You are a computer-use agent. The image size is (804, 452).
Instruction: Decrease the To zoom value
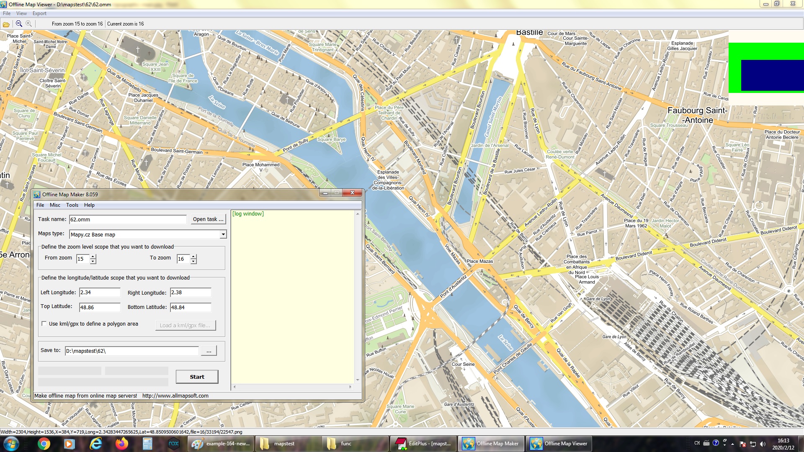[193, 262]
